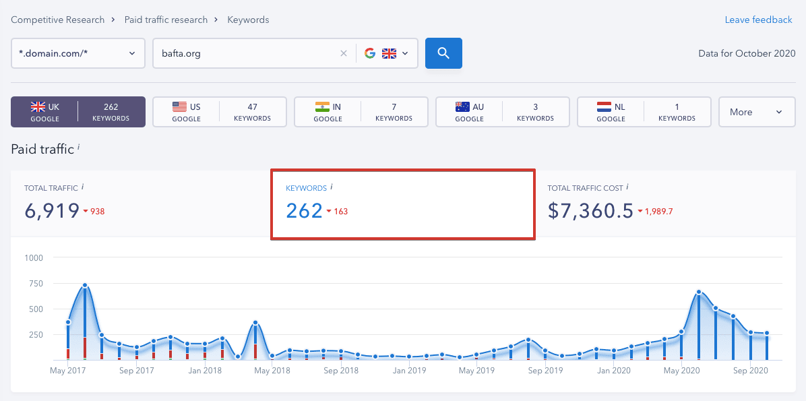Viewport: 806px width, 401px height.
Task: Show the info tooltip beside Keywords metric label
Action: click(x=332, y=187)
